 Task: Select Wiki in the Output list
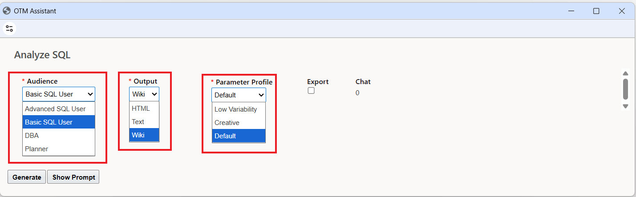[144, 135]
